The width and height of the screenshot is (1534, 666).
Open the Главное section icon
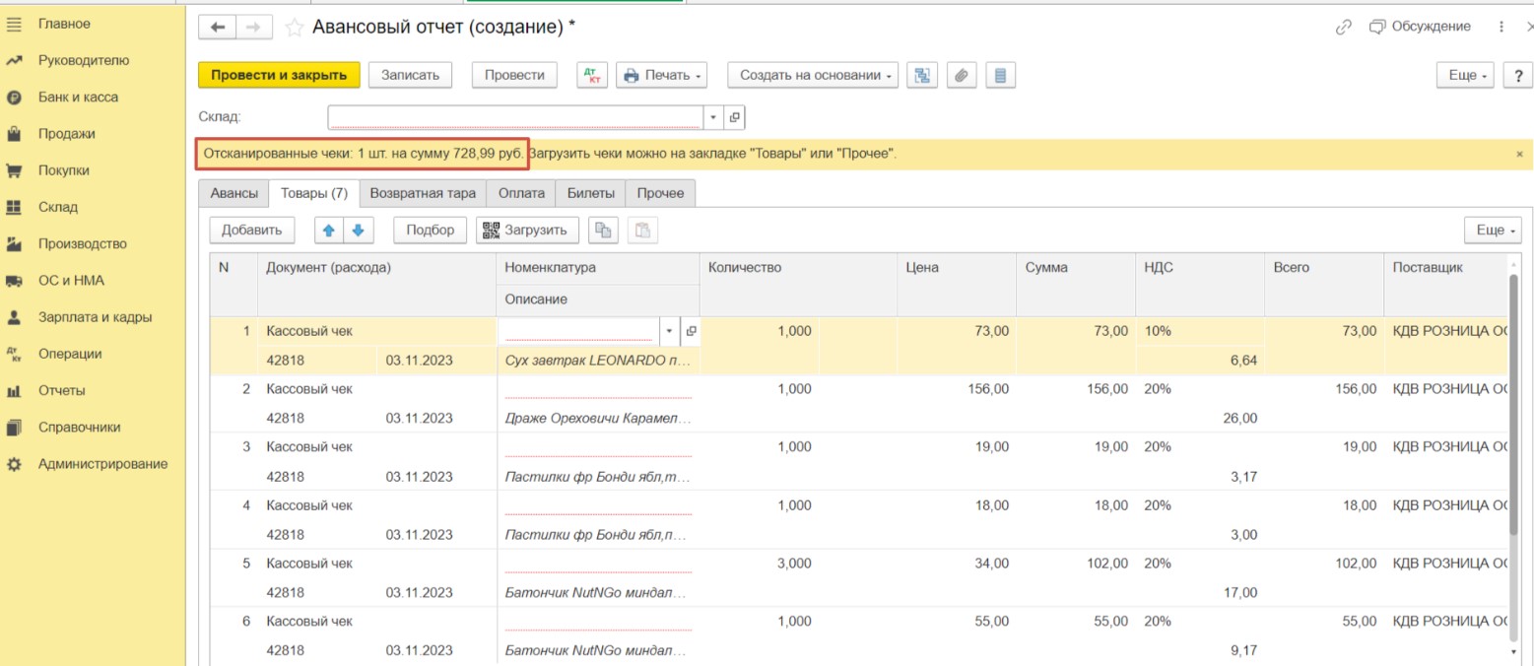pyautogui.click(x=14, y=24)
